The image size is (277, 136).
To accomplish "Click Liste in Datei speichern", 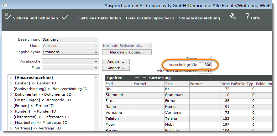I will 150,18.
